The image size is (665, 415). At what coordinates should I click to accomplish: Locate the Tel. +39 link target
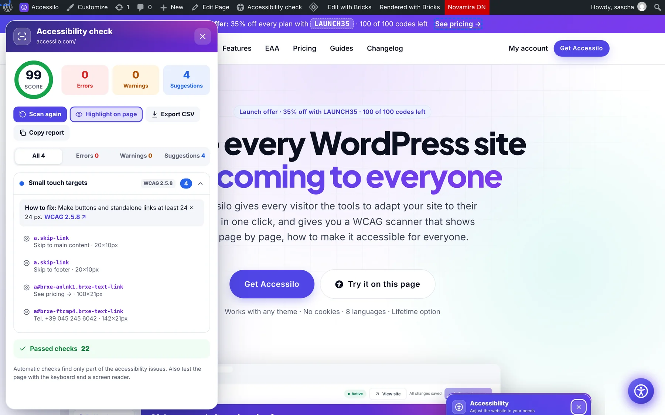pyautogui.click(x=27, y=312)
